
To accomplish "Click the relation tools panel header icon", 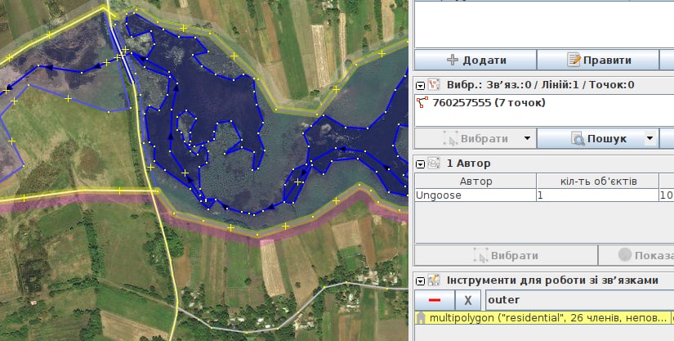I will click(x=434, y=280).
